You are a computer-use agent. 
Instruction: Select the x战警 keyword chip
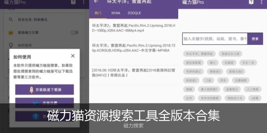[255, 98]
